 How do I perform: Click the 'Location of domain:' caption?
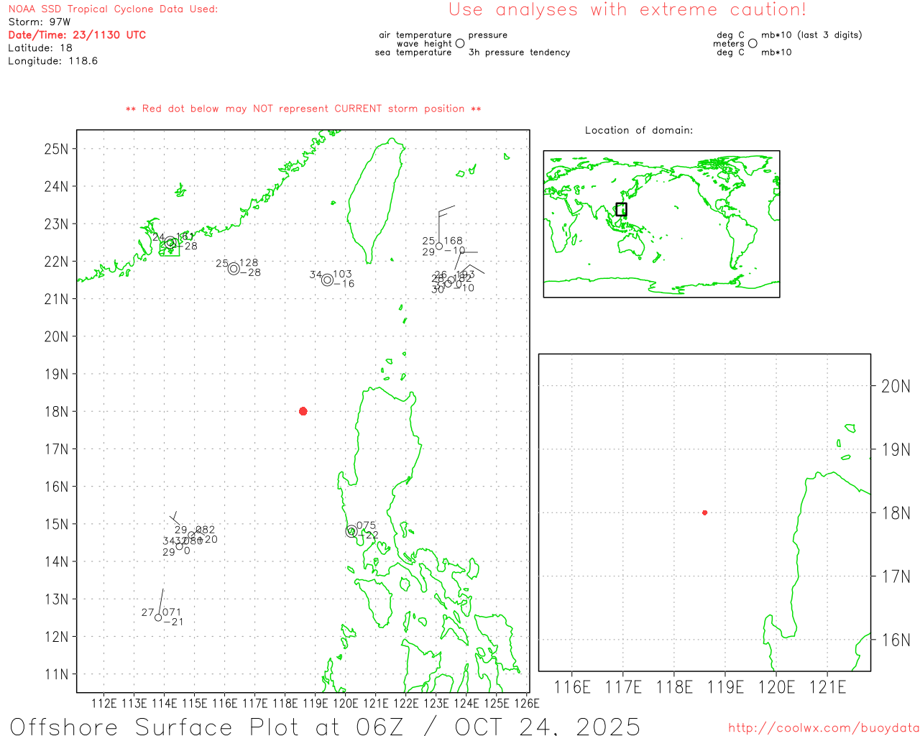pos(638,130)
